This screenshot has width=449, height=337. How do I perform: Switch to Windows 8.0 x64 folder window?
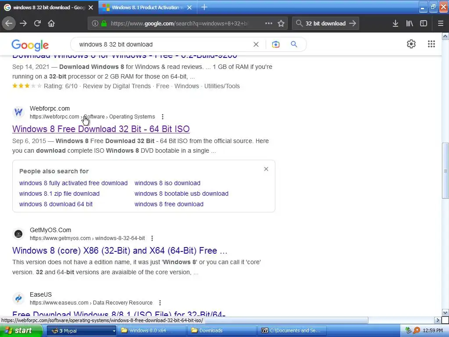(x=151, y=330)
